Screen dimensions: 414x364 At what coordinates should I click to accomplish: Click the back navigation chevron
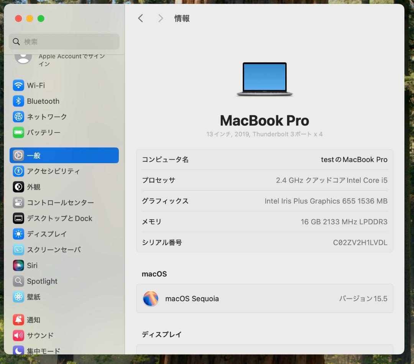[140, 18]
